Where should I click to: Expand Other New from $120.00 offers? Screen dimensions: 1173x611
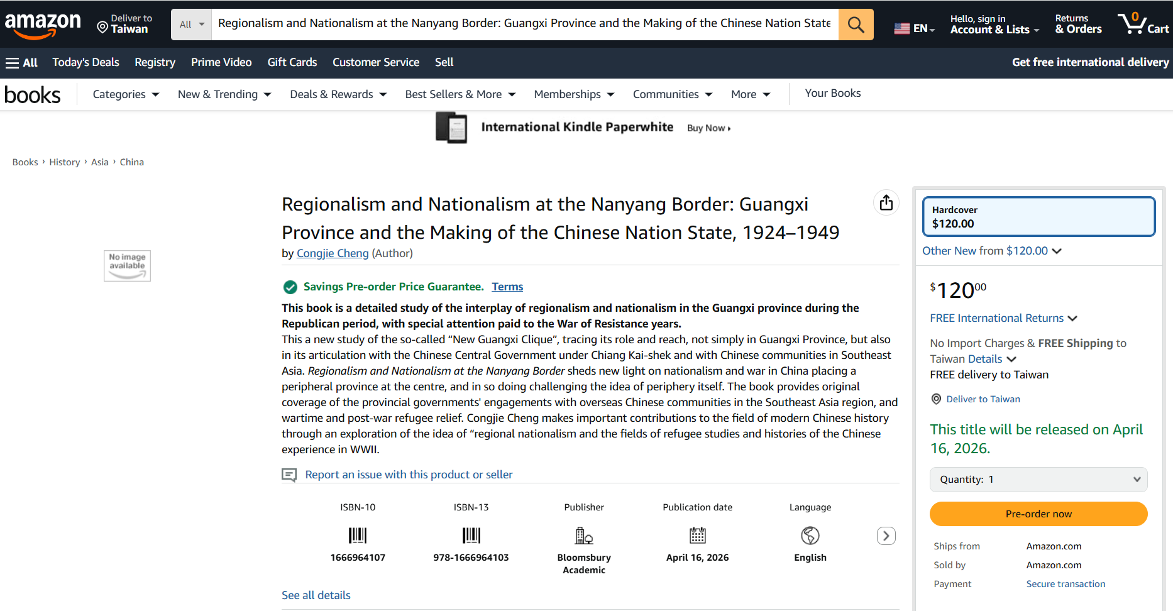click(x=991, y=251)
